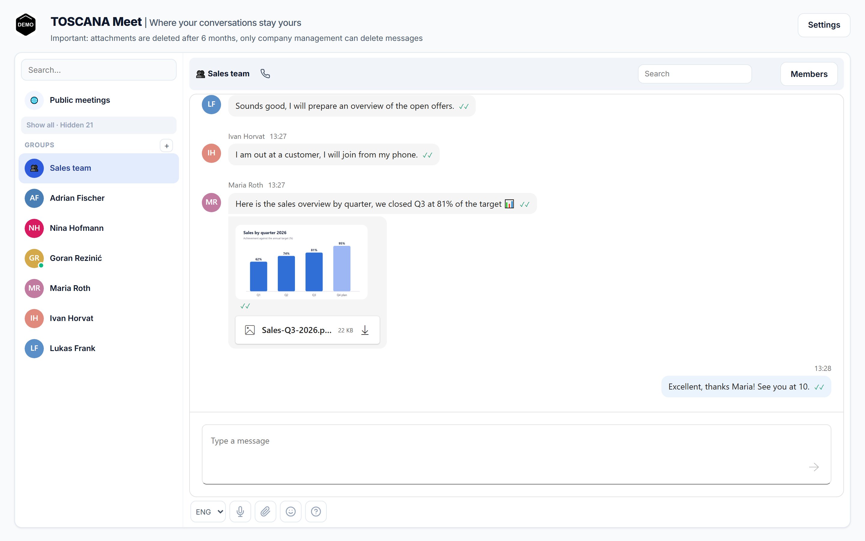
Task: Show the group Members
Action: point(809,74)
